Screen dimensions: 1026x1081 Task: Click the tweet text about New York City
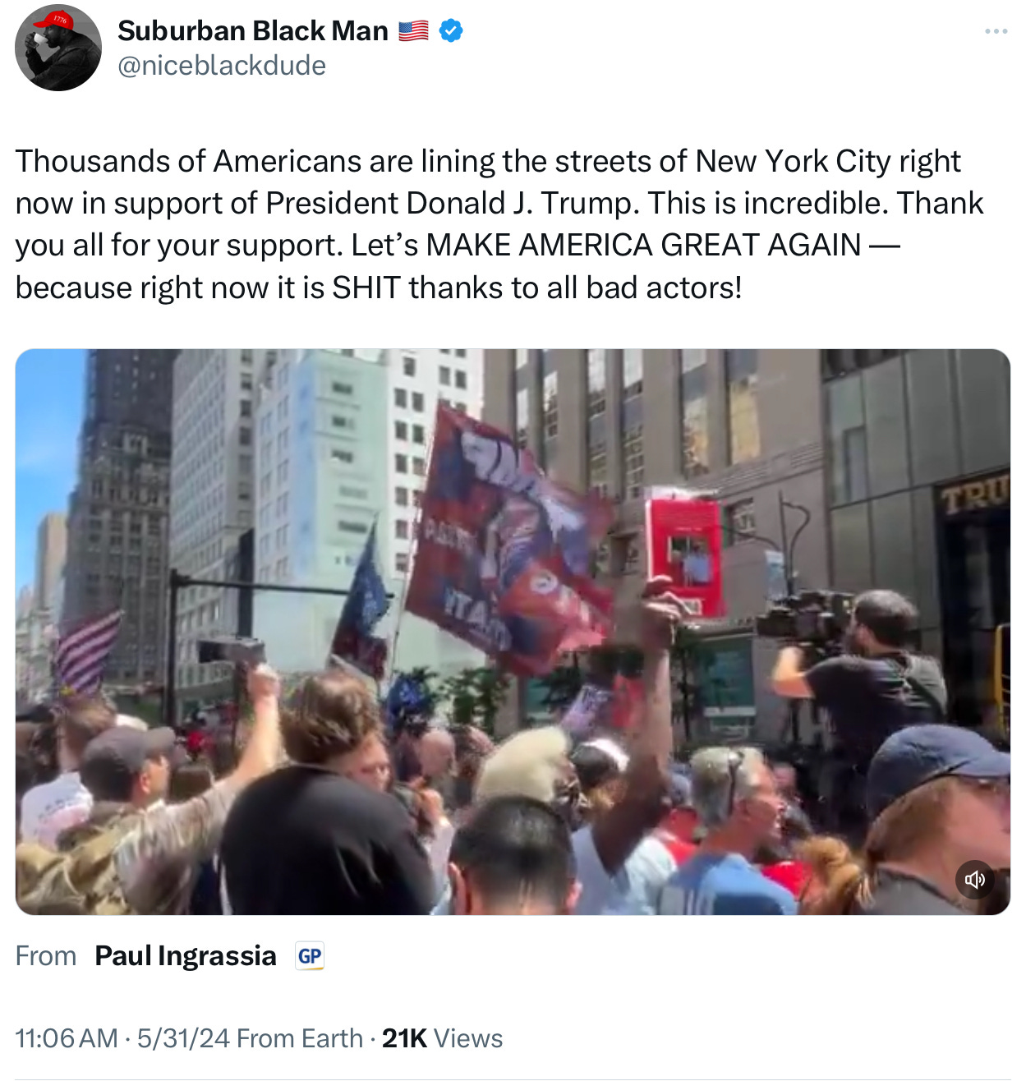tap(499, 224)
